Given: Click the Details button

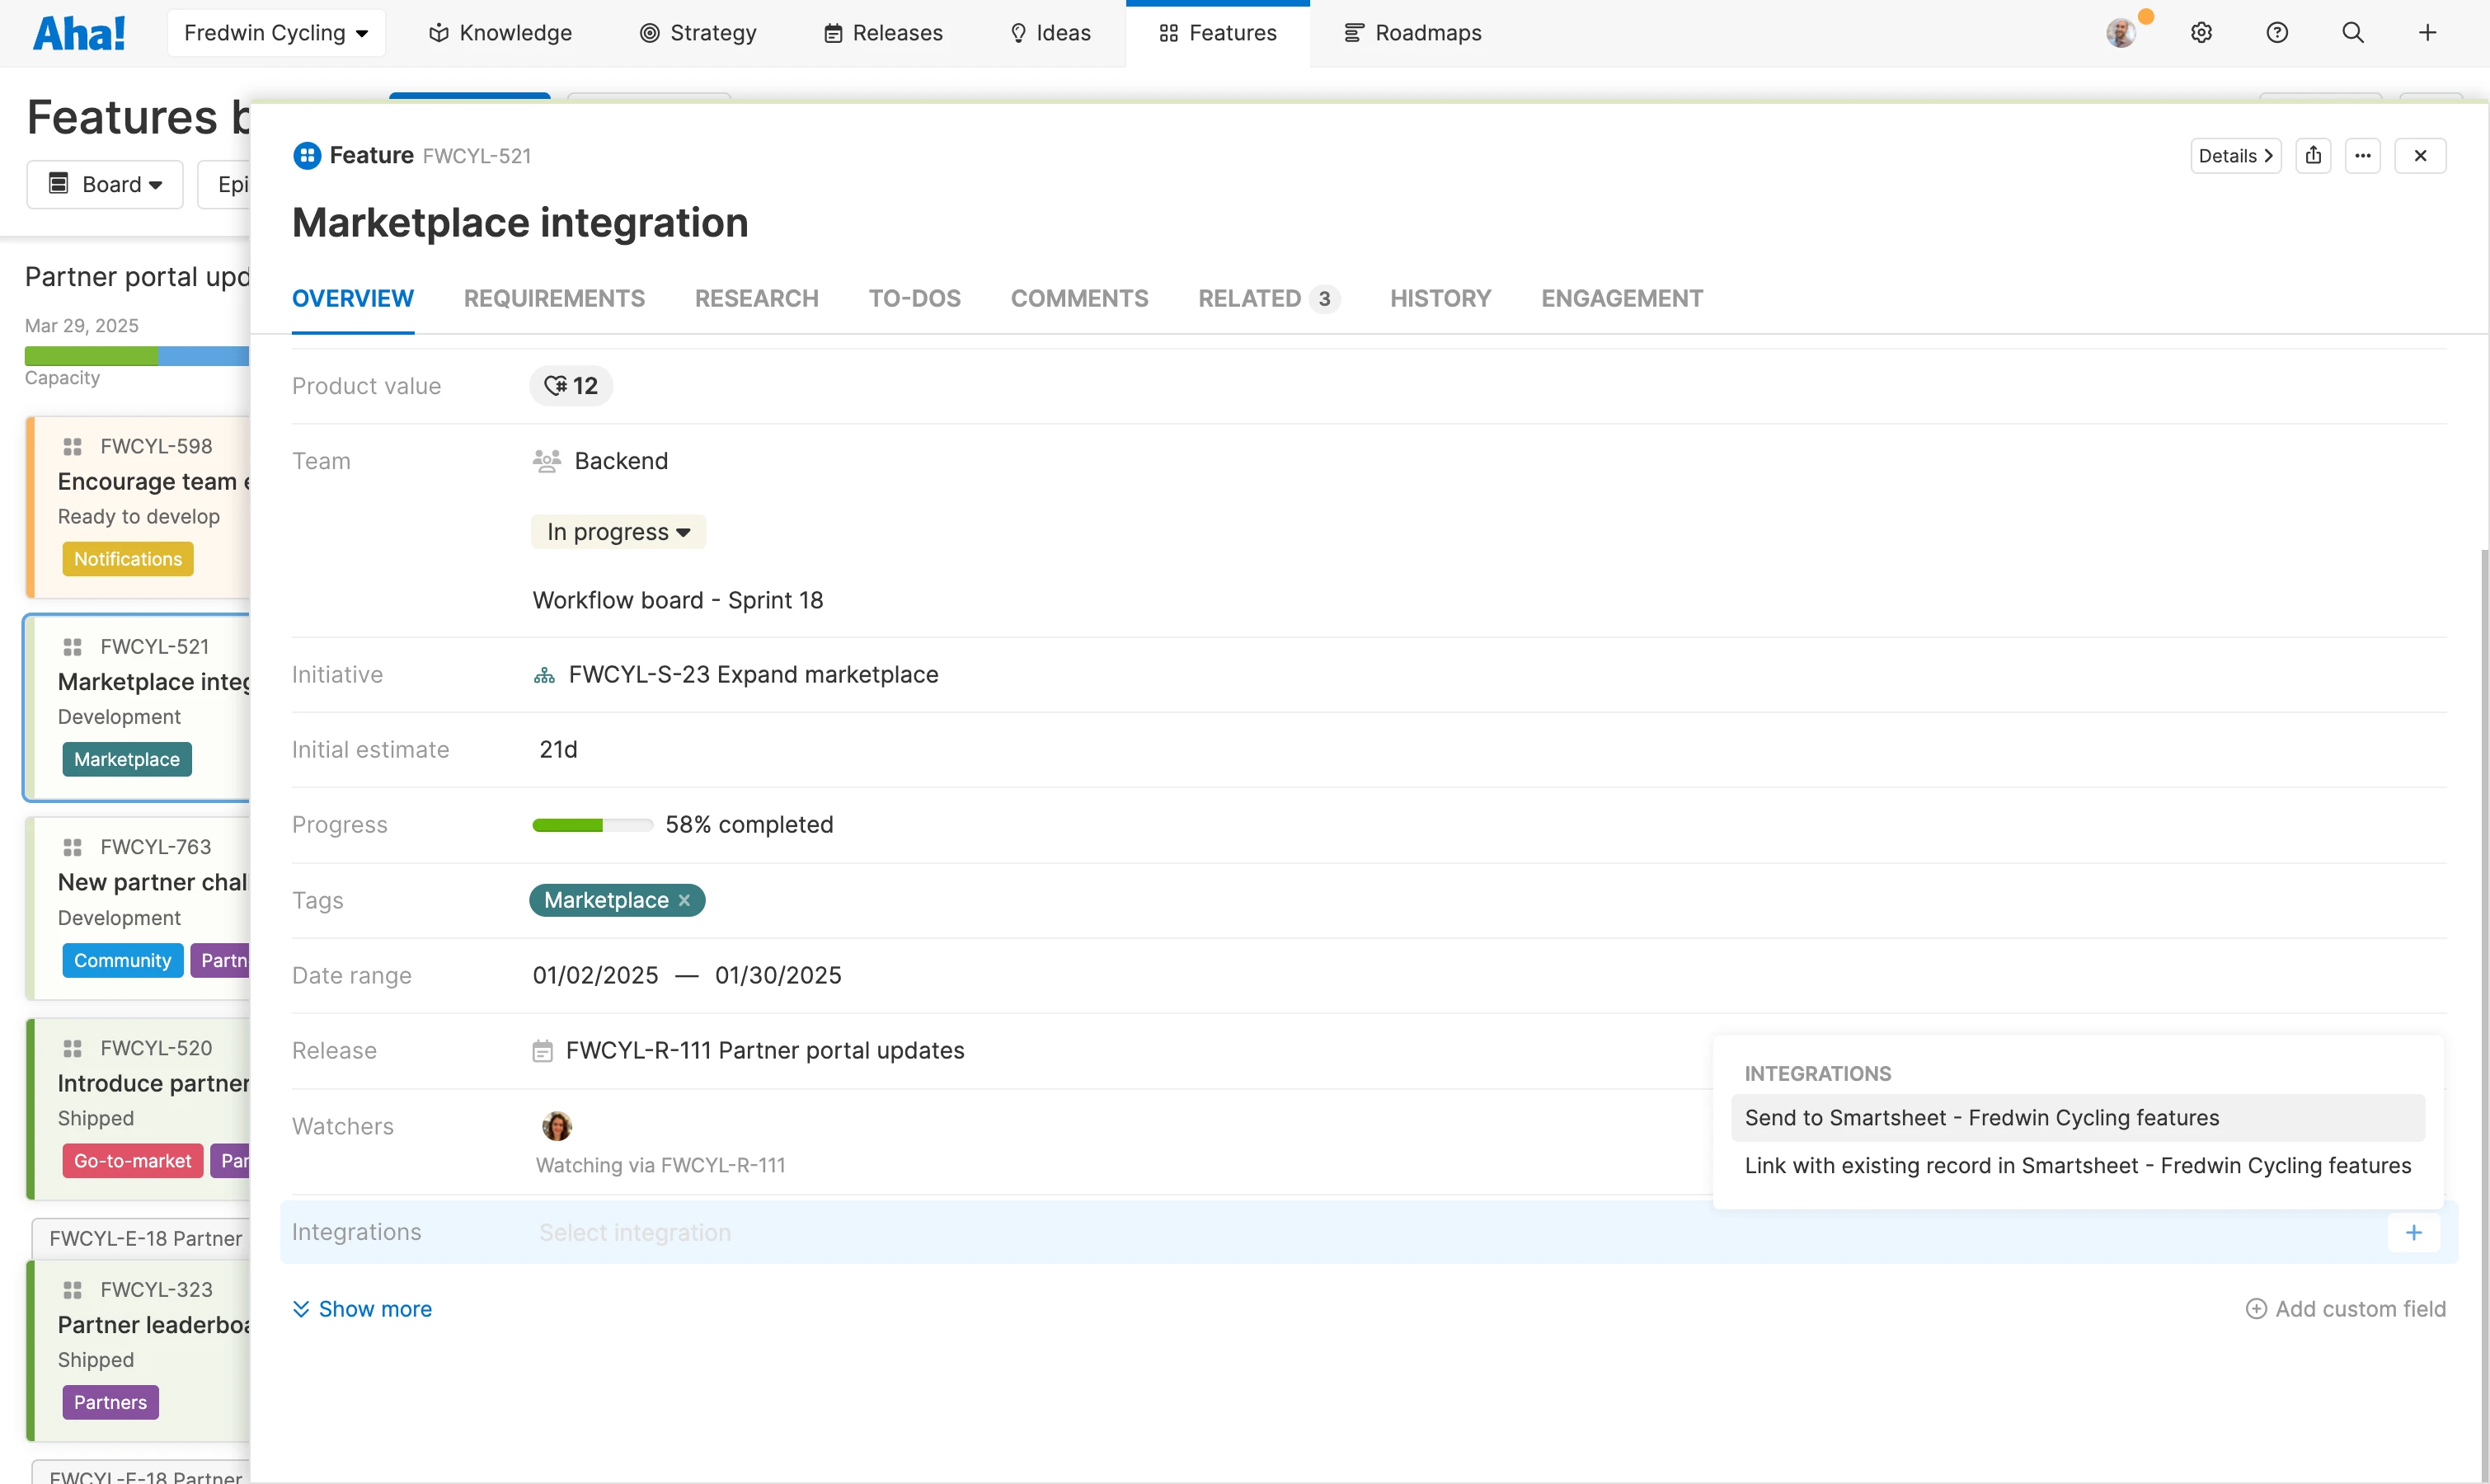Looking at the screenshot, I should 2235,156.
